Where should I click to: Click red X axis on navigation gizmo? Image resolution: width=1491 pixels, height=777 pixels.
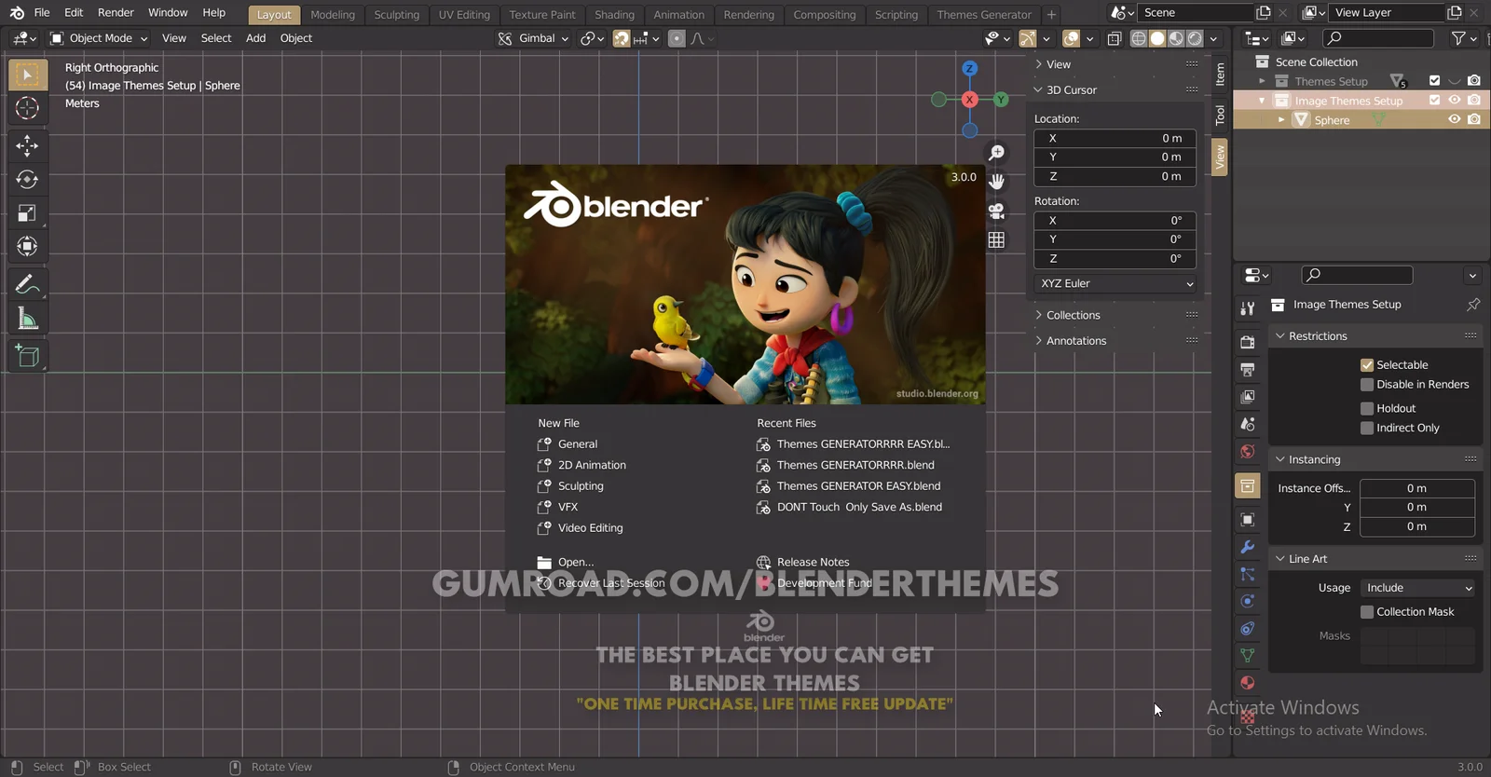(x=969, y=100)
